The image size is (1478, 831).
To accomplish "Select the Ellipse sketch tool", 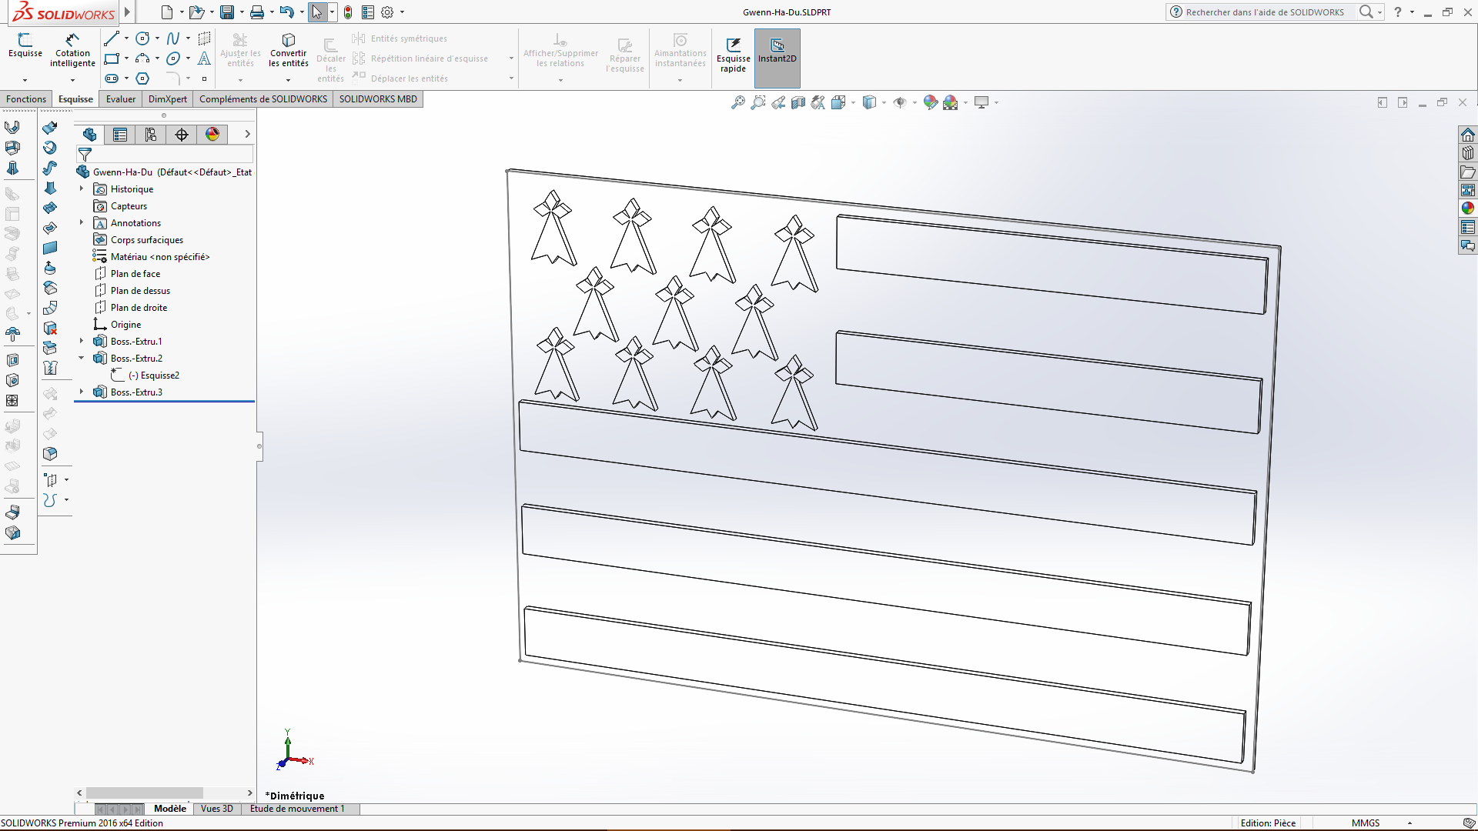I will [x=173, y=58].
